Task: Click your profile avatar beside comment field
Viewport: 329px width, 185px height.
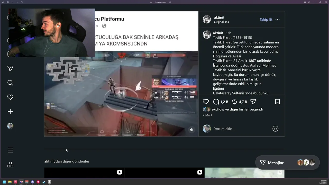Action: point(207,129)
